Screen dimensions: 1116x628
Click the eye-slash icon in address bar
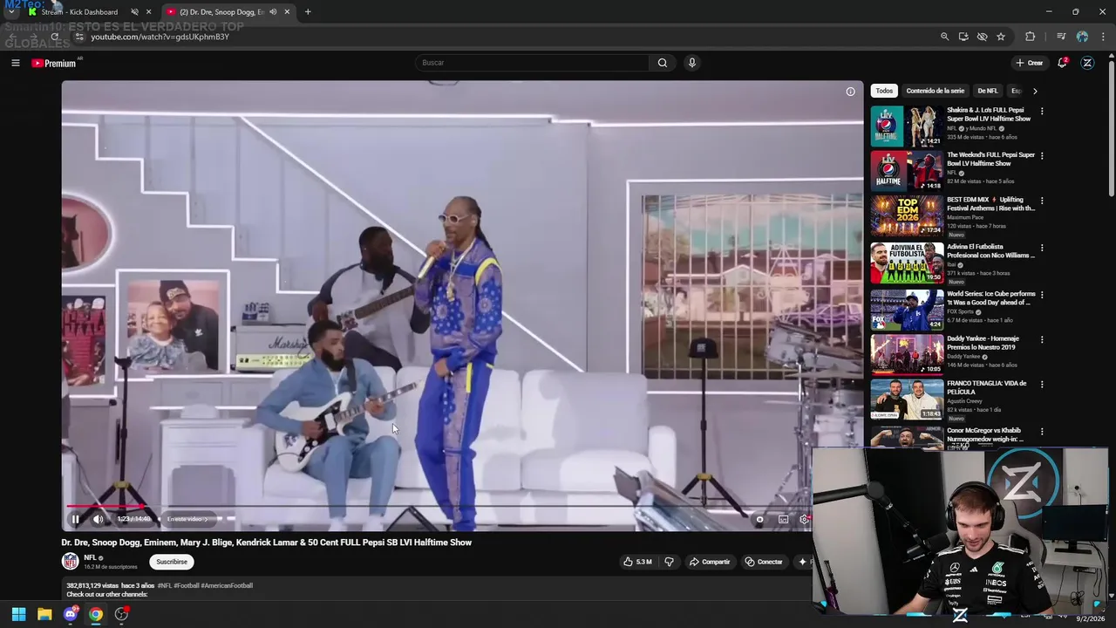983,37
